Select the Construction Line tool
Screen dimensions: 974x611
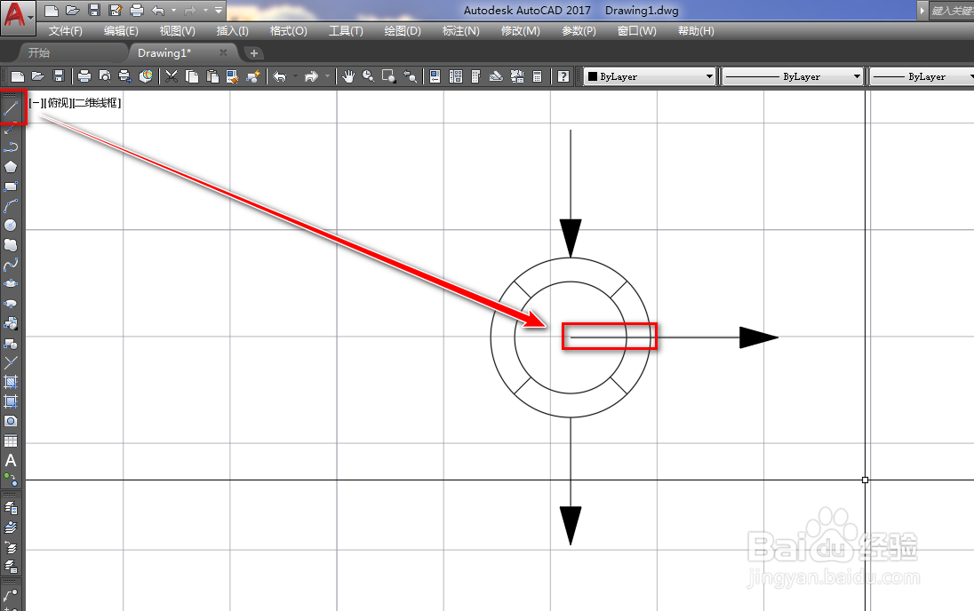click(11, 129)
